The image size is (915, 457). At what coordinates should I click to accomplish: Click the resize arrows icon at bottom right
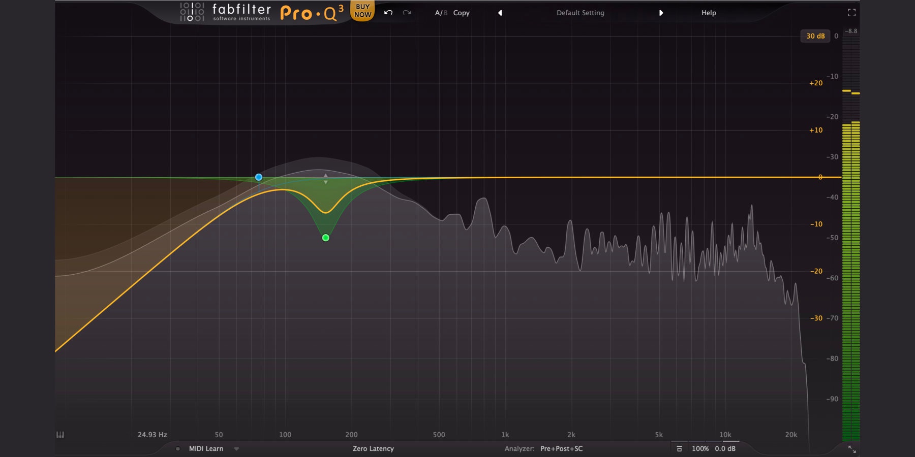852,449
